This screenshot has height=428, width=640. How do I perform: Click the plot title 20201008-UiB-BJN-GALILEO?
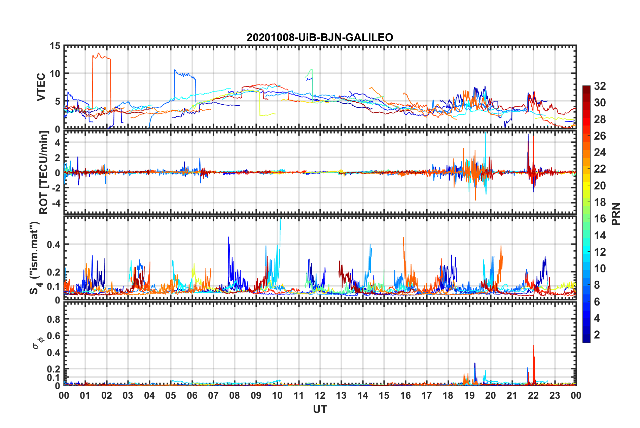[320, 37]
